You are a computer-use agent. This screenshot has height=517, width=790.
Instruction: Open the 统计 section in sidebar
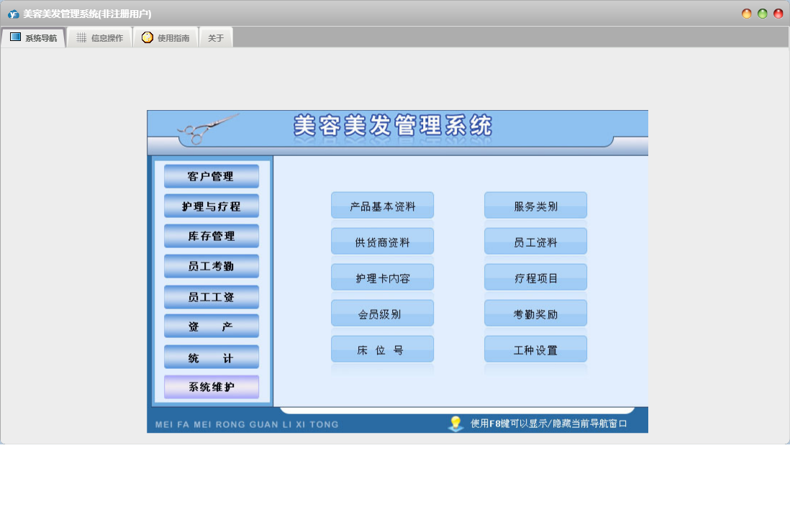point(212,357)
